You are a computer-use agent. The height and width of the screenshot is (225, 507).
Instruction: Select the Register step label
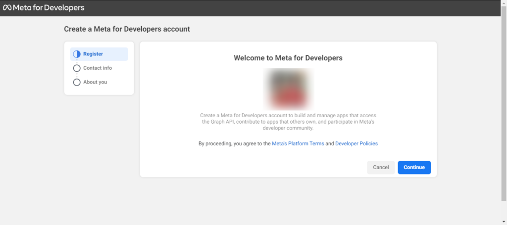(x=93, y=54)
